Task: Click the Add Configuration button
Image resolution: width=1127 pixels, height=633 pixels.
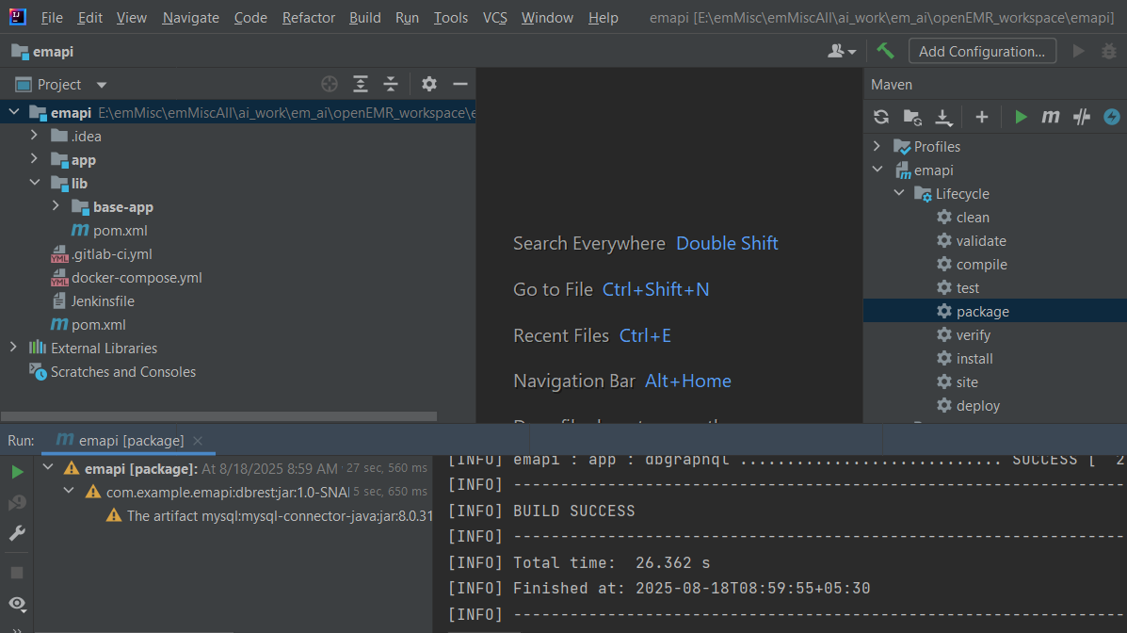Action: 982,51
